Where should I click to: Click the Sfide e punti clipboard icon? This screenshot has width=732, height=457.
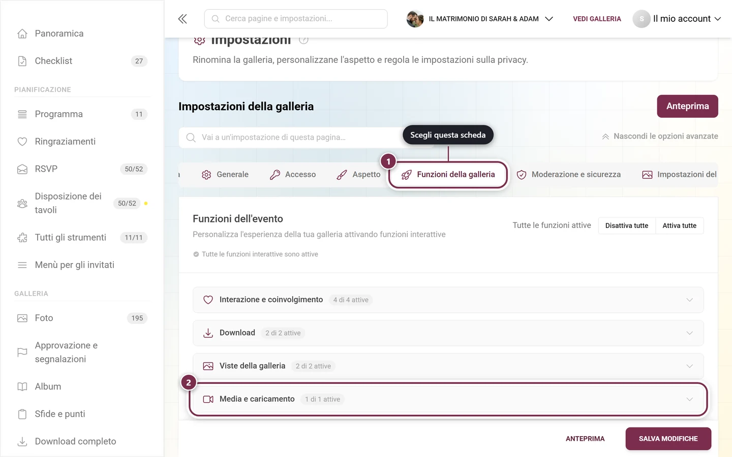coord(22,414)
